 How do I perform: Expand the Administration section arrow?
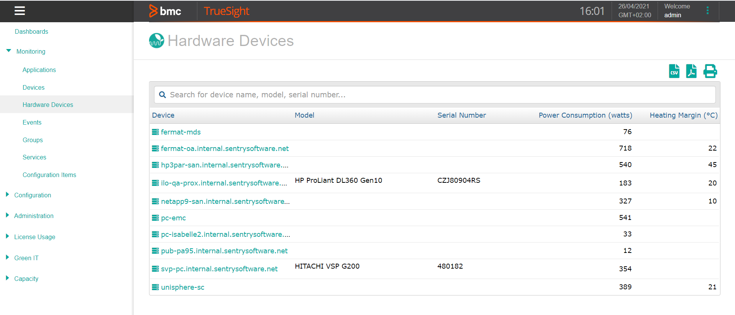click(x=7, y=215)
